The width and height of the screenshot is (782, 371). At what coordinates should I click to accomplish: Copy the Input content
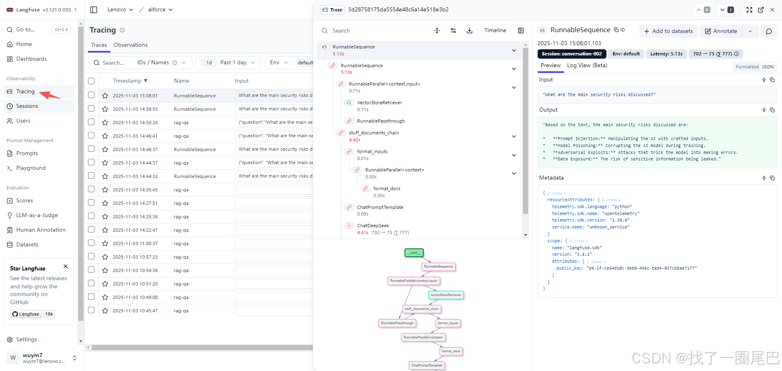(772, 80)
